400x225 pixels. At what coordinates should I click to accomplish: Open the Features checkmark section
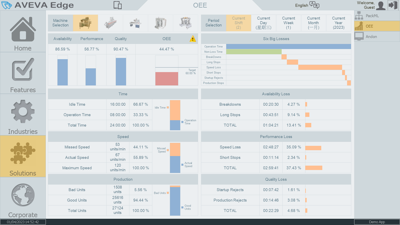click(x=23, y=73)
